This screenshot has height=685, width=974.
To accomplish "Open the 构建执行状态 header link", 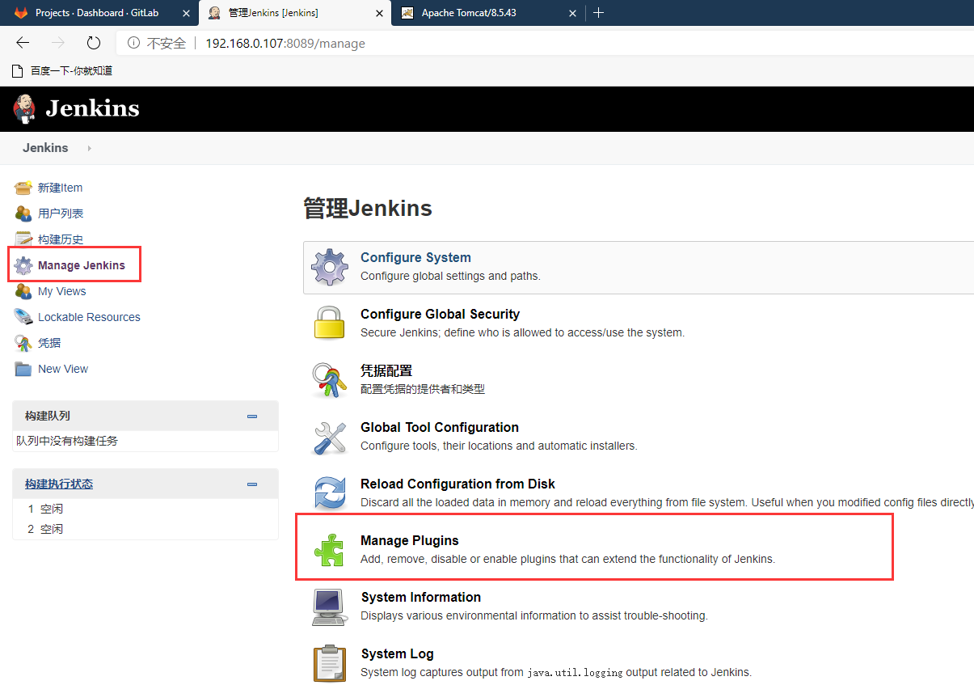I will click(59, 484).
